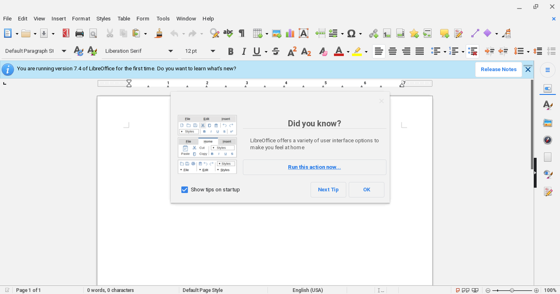Click Clear Direct Formatting icon

[x=323, y=51]
